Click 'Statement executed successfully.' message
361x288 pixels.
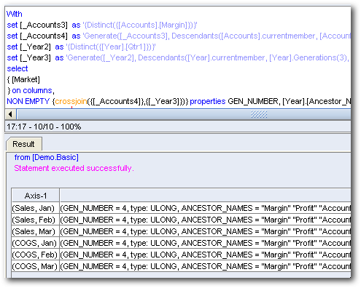74,168
